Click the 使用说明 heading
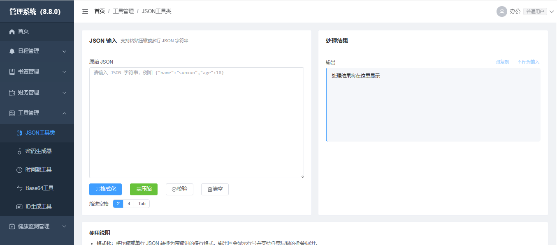 click(x=100, y=233)
